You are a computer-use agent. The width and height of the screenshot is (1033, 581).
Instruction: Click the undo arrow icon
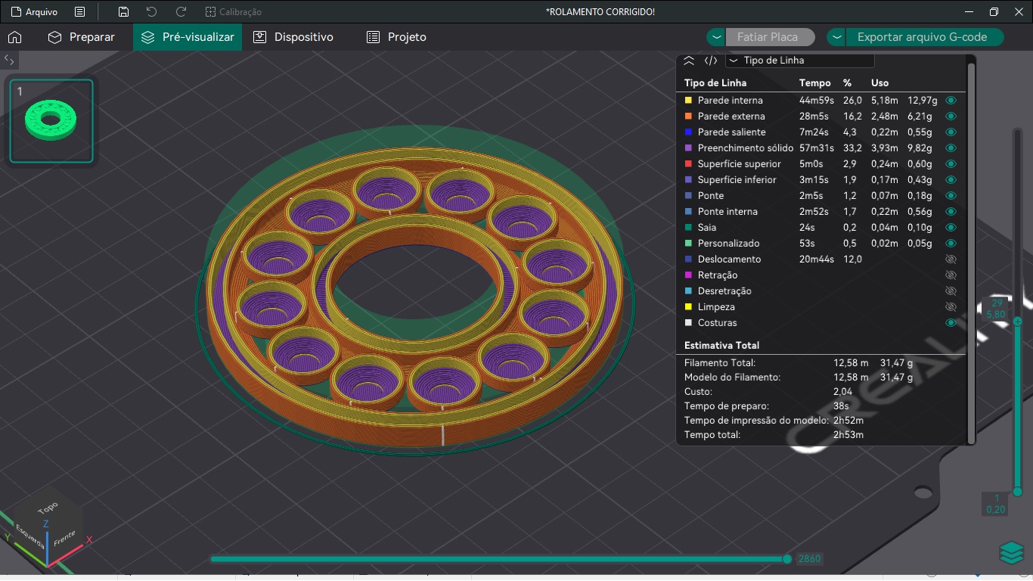(x=152, y=12)
